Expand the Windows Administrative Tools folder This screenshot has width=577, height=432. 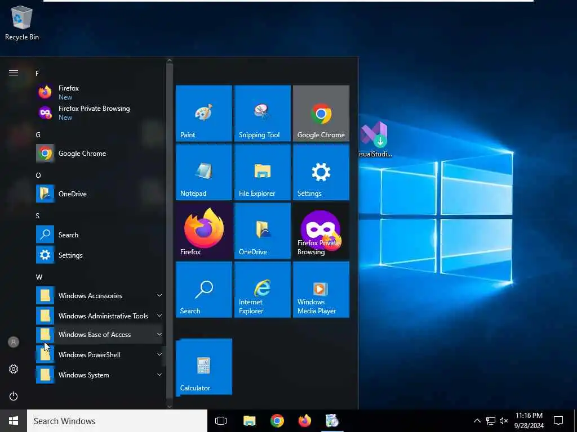tap(99, 316)
